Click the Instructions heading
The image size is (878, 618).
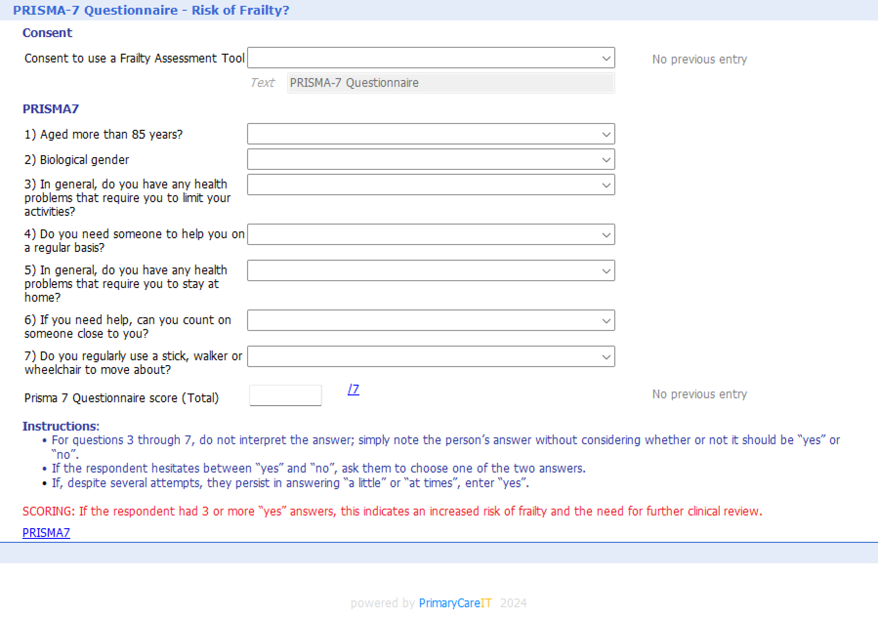[x=61, y=426]
